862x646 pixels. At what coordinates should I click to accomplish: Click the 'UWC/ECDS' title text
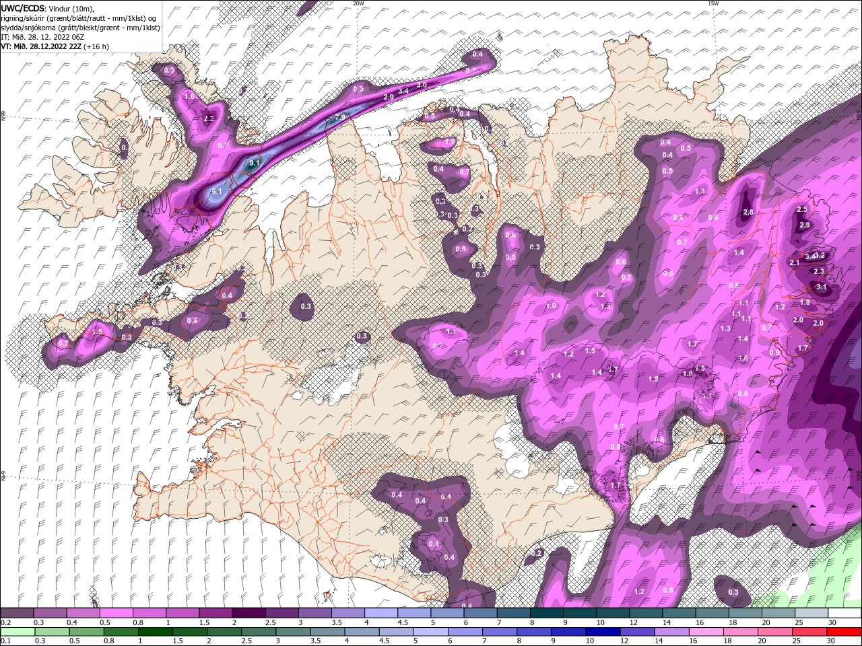pos(23,7)
